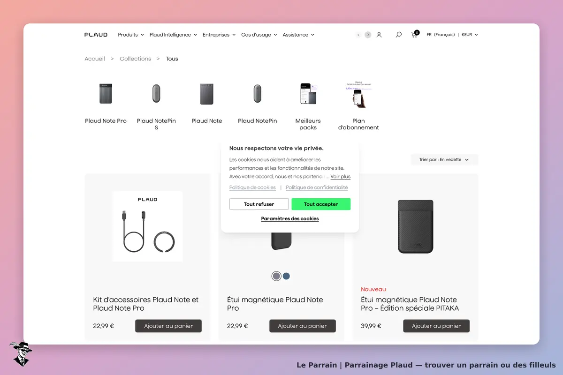Image resolution: width=563 pixels, height=375 pixels.
Task: Add PITAKA special edition case to cart
Action: [436, 326]
